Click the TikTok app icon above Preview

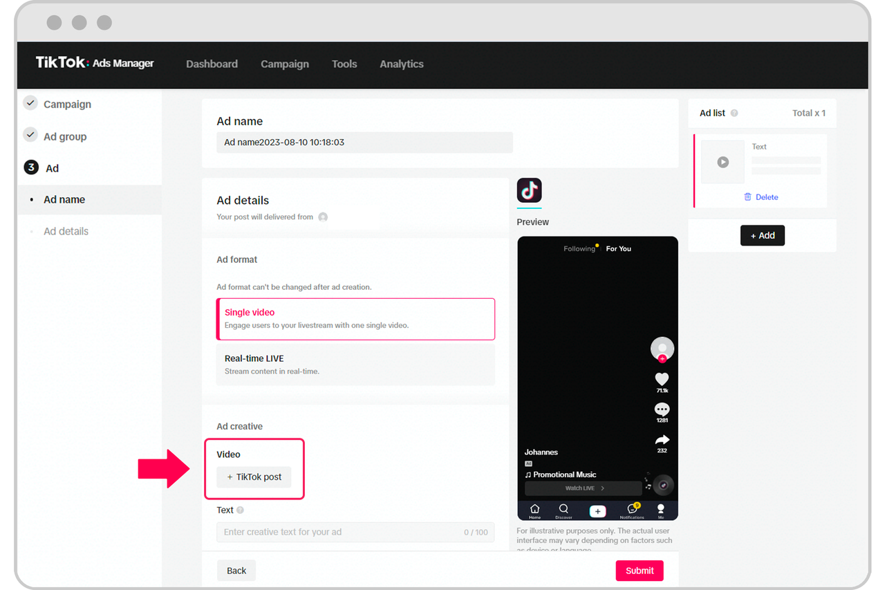(x=530, y=190)
